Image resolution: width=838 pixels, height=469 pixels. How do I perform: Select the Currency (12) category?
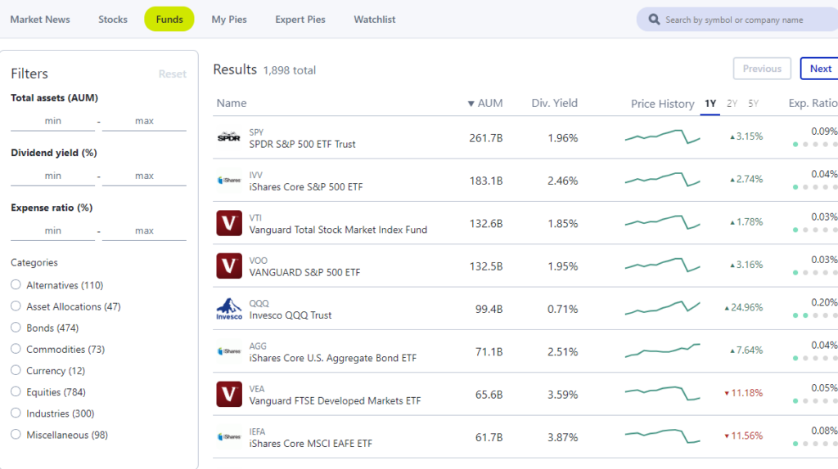point(16,370)
